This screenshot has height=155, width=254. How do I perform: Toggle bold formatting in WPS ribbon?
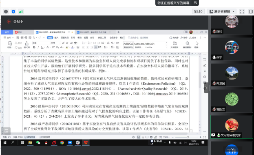34,47
